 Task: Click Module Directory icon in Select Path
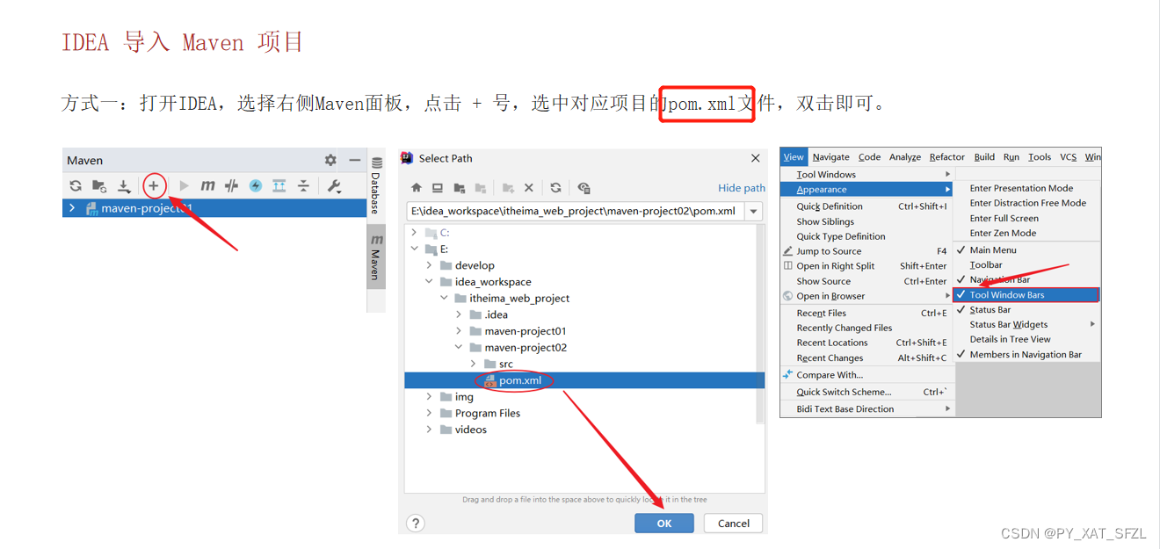click(481, 188)
